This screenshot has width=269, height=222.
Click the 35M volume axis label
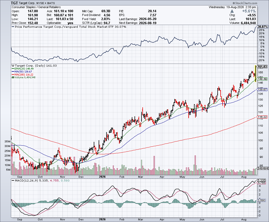[x=8, y=142]
